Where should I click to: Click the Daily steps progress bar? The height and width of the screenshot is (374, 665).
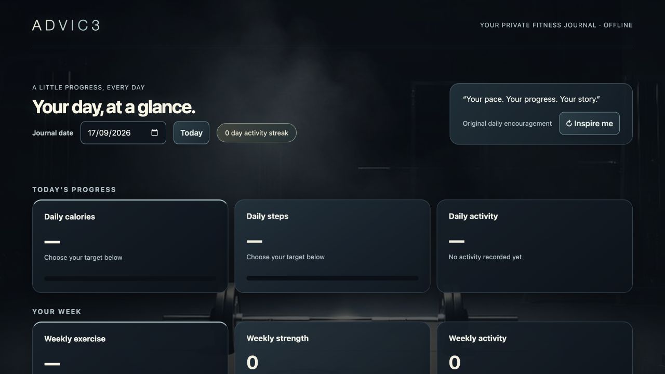tap(332, 278)
